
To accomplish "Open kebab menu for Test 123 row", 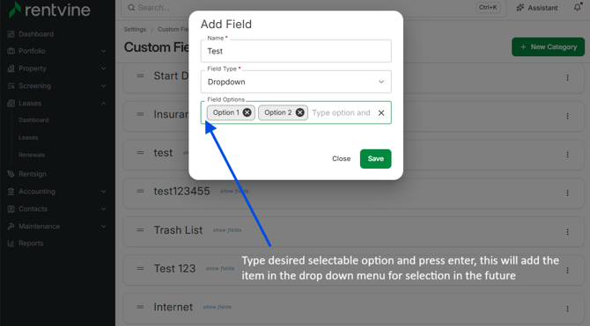I will (567, 271).
